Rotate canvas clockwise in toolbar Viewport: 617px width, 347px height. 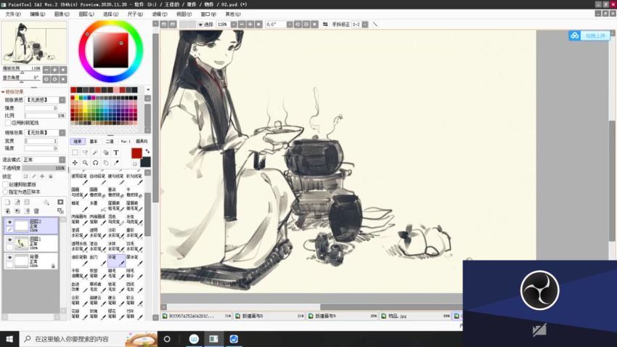306,25
